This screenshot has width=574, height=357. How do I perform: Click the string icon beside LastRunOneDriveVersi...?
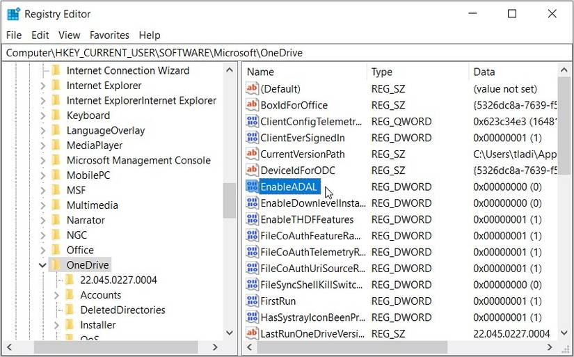point(252,333)
